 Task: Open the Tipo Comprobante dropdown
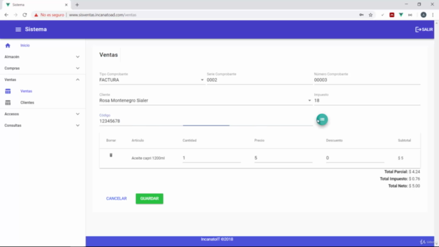click(x=152, y=80)
